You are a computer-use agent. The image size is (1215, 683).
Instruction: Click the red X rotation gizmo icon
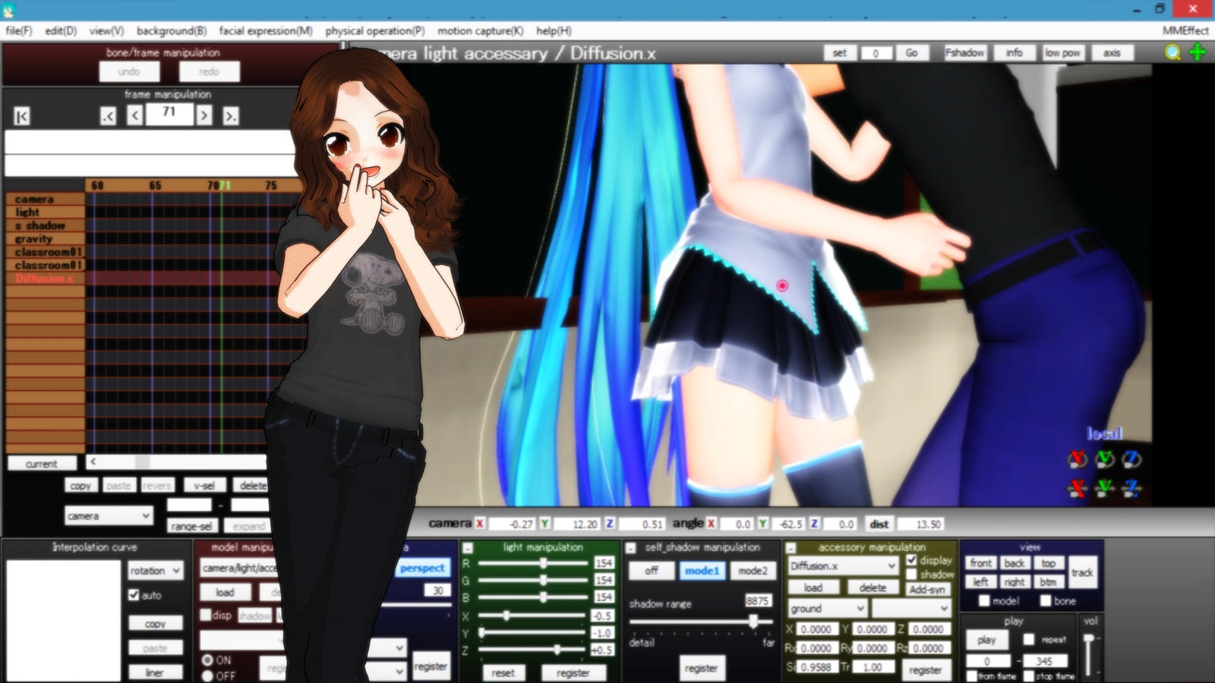pyautogui.click(x=1077, y=459)
